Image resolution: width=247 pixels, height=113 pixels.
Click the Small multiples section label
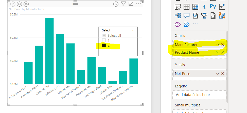(188, 105)
